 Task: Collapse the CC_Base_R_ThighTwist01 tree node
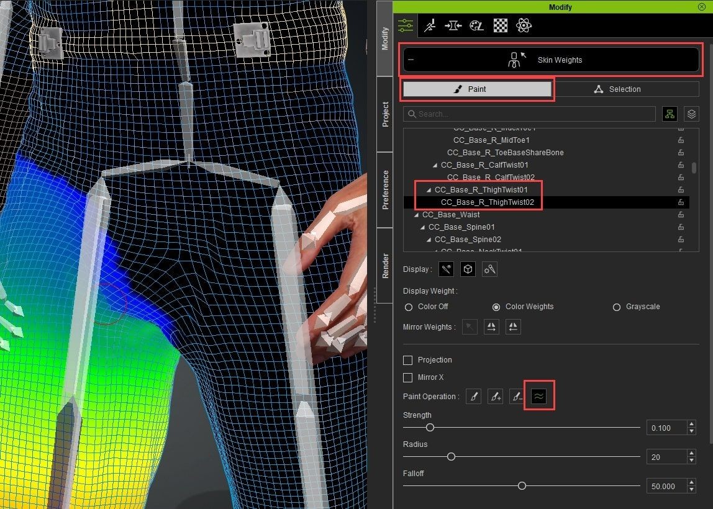pyautogui.click(x=429, y=190)
